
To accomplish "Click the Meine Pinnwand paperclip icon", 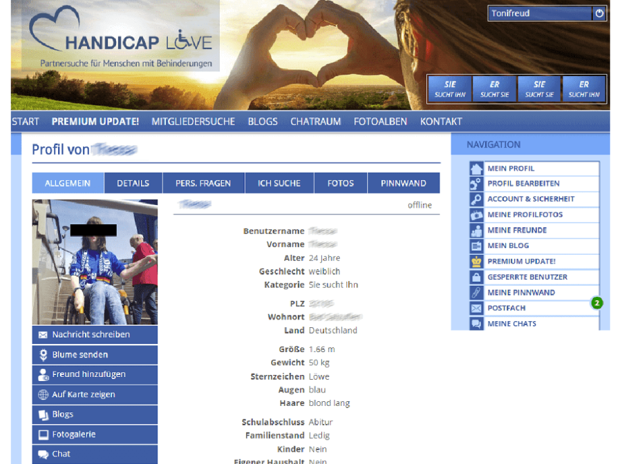I will pos(477,292).
